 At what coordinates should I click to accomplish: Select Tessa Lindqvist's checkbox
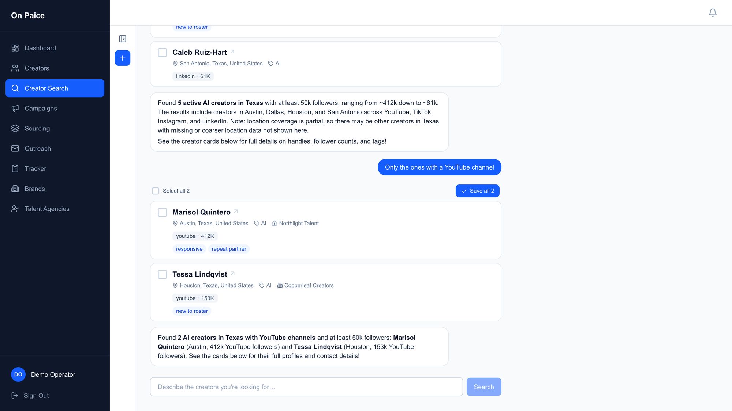pos(163,274)
